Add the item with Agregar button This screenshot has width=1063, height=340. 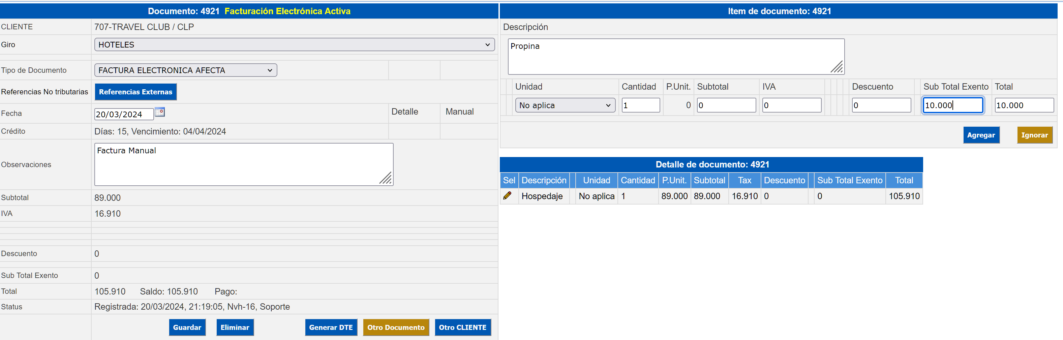(981, 135)
